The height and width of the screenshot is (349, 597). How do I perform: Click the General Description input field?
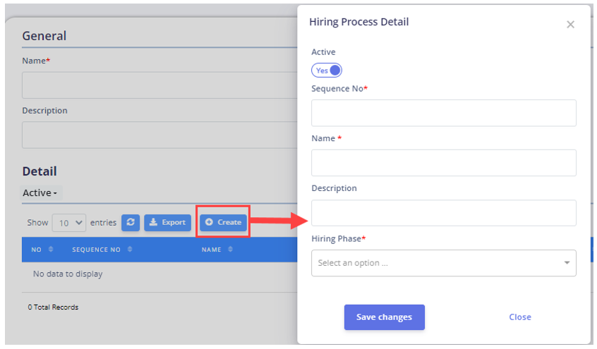point(159,135)
